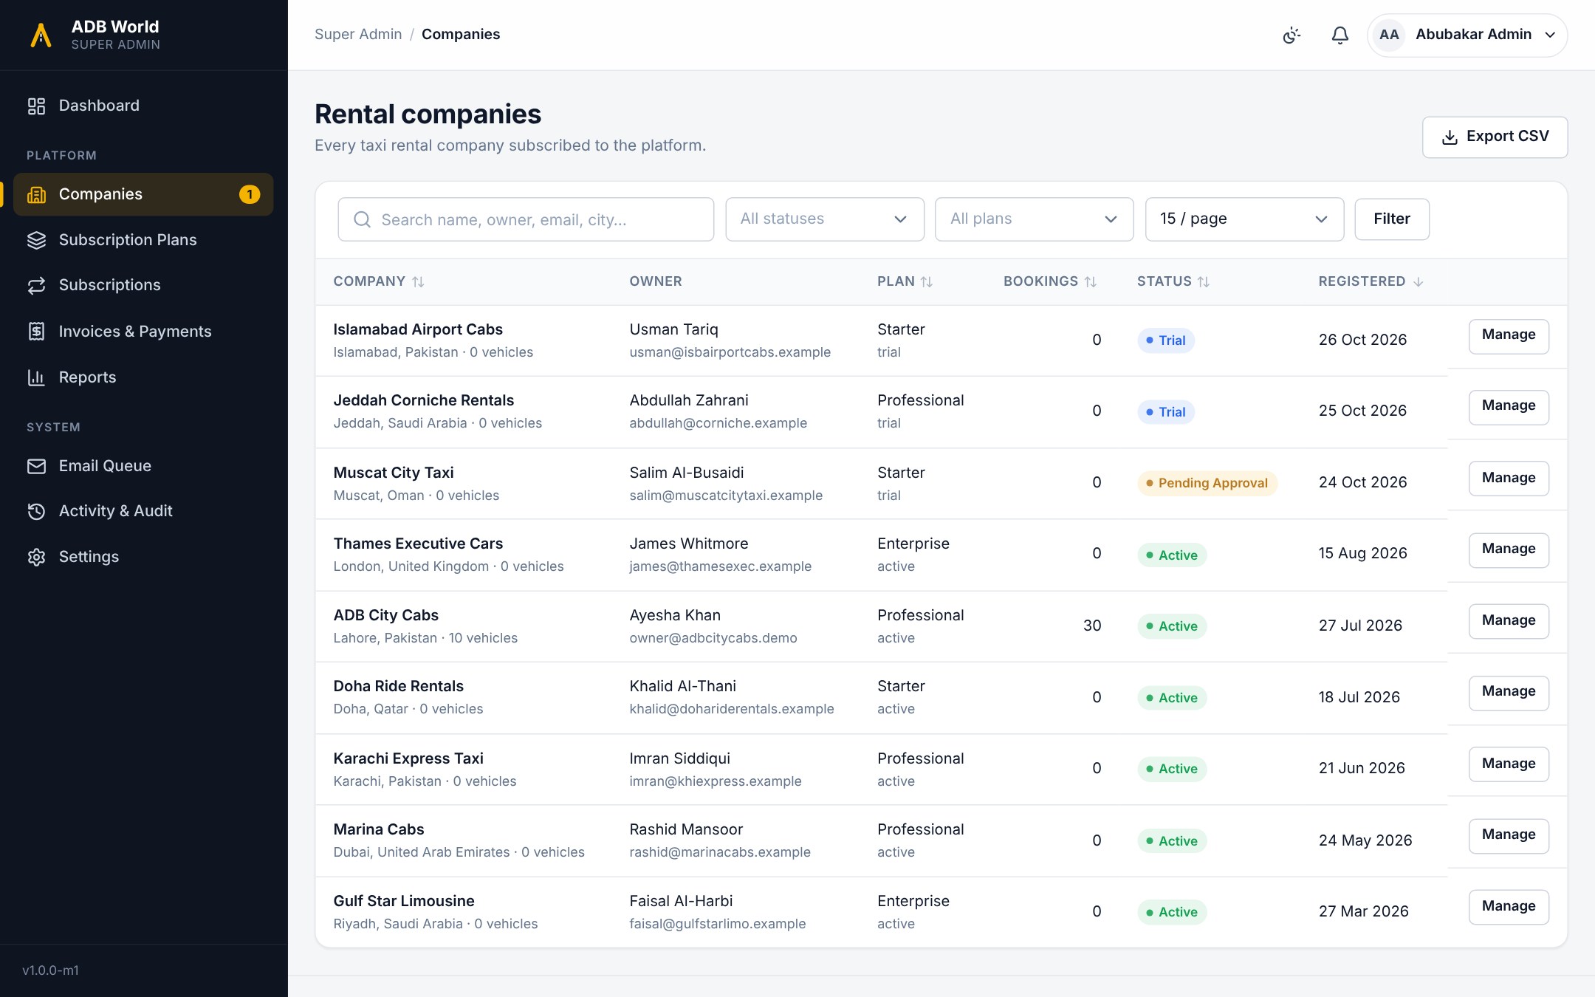Click the Marina Cabs company name
This screenshot has height=997, width=1595.
379,829
